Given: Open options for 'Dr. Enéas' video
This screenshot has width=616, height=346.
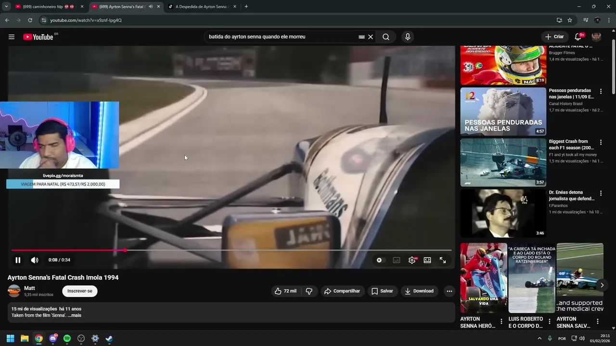Looking at the screenshot, I should [x=601, y=193].
